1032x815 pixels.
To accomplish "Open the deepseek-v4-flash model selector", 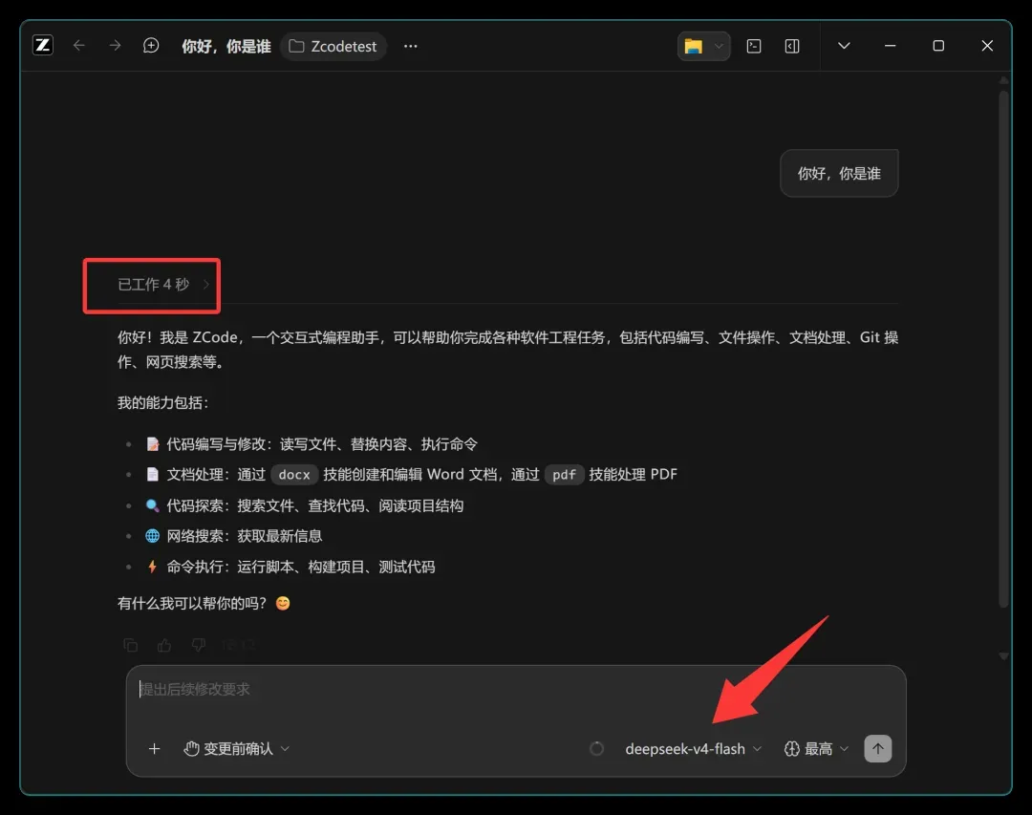I will point(693,748).
